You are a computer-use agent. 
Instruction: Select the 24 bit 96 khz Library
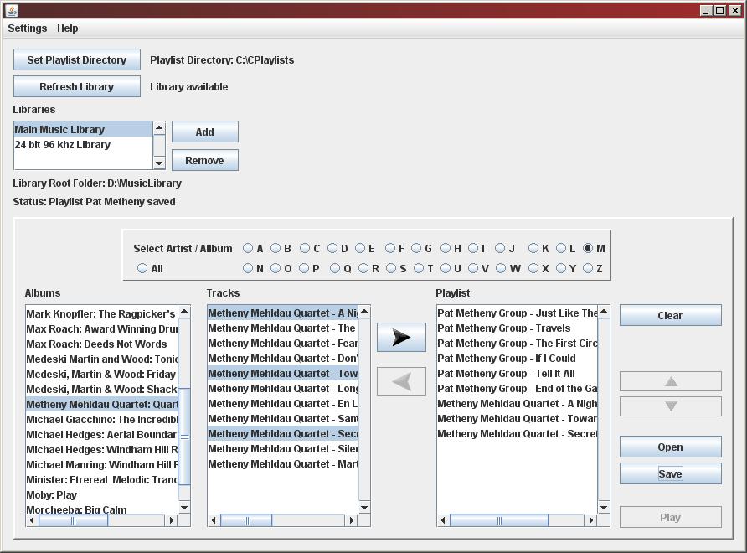pos(63,145)
